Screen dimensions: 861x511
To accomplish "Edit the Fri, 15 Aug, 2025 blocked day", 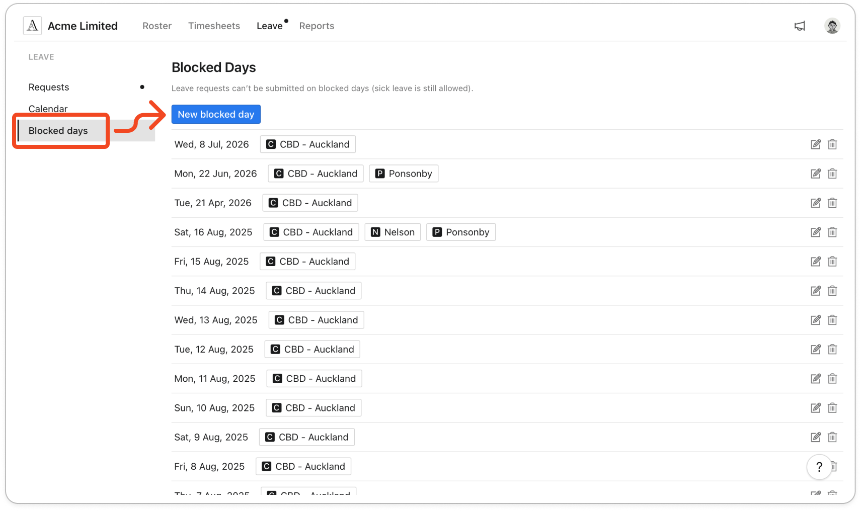I will (816, 262).
